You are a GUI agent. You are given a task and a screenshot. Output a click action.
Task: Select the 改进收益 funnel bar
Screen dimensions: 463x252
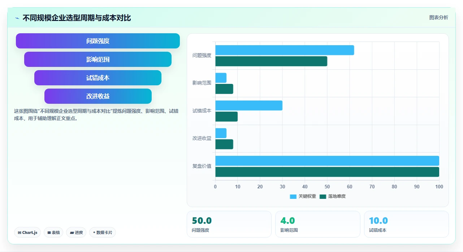tap(98, 96)
